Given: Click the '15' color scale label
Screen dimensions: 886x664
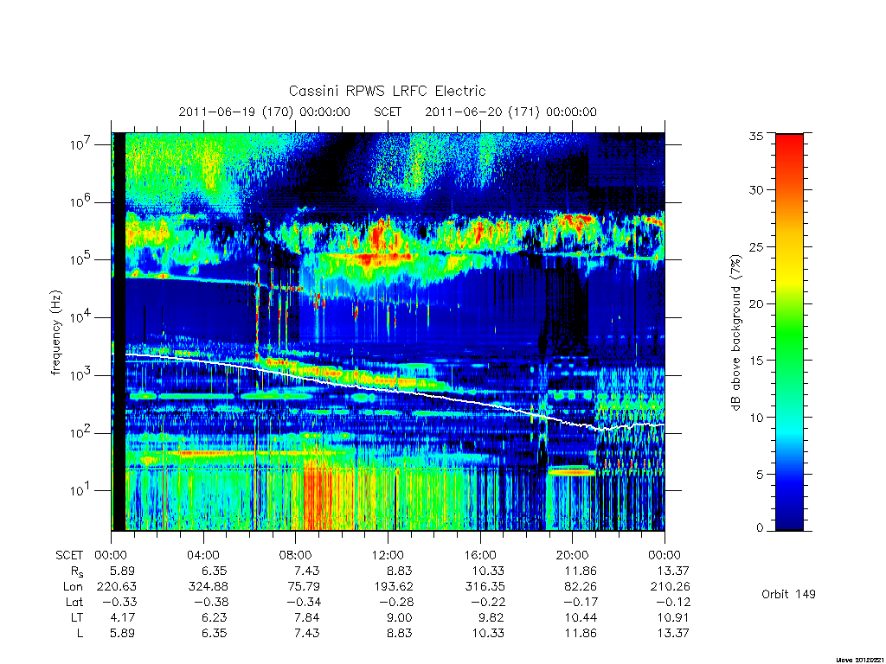Looking at the screenshot, I should coord(756,361).
